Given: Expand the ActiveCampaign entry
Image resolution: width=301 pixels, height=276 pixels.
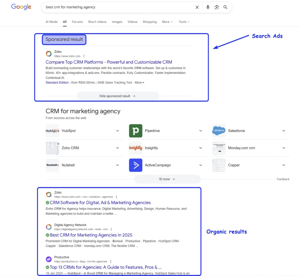Looking at the screenshot, I should click(x=200, y=165).
